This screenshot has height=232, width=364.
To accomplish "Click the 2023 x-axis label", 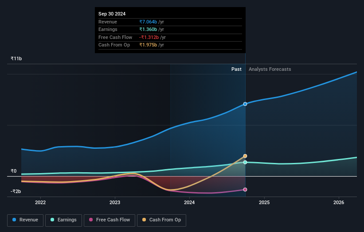I will (115, 202).
